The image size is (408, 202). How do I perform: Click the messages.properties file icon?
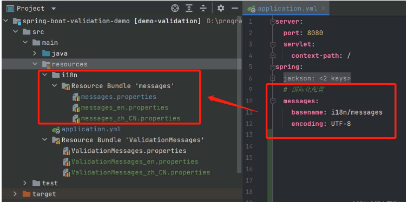click(76, 97)
